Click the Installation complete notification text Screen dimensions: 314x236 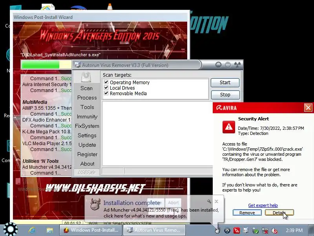131,203
